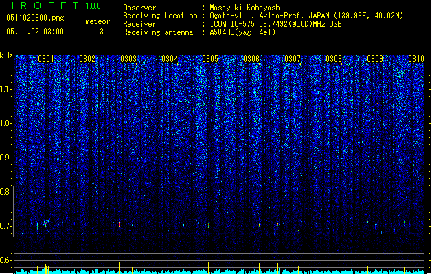The width and height of the screenshot is (432, 274).
Task: Click the 0309 time marker
Action: (x=375, y=59)
